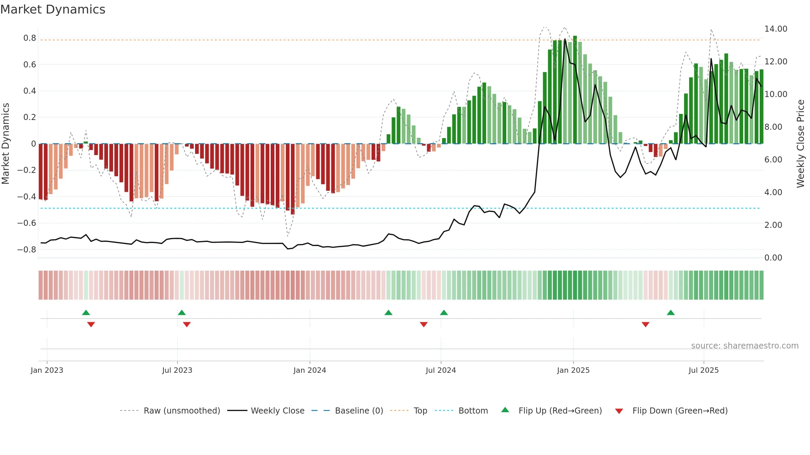Screen dimensions: 810x455
Task: Click the 10.00 price axis label
Action: coord(776,94)
